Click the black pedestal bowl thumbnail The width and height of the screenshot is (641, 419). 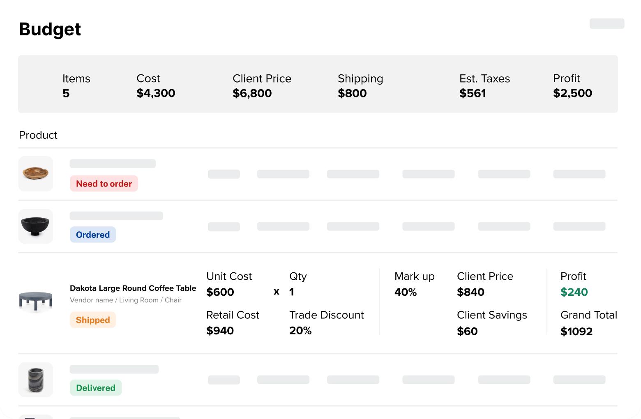[36, 226]
